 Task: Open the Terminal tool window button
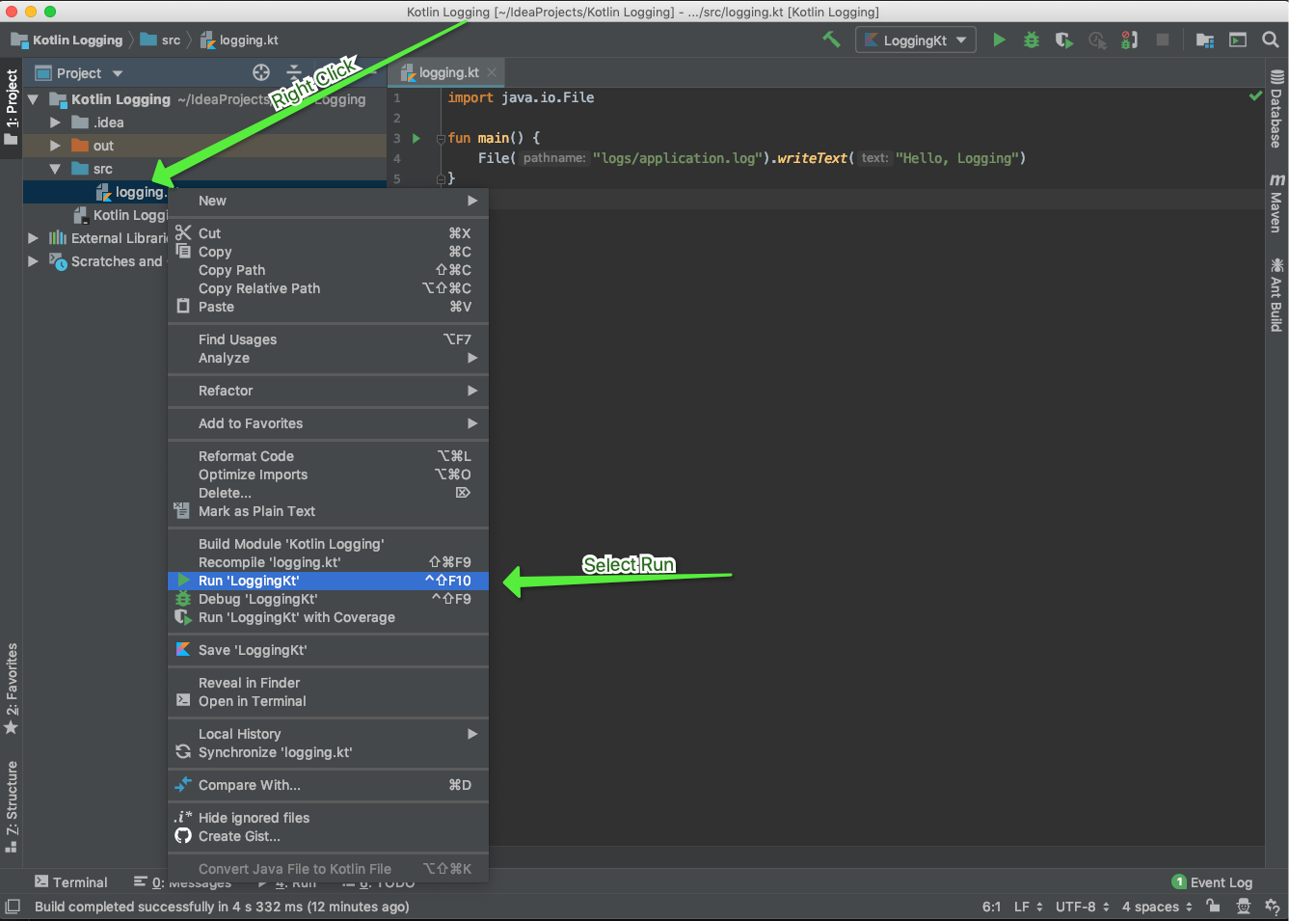(71, 881)
